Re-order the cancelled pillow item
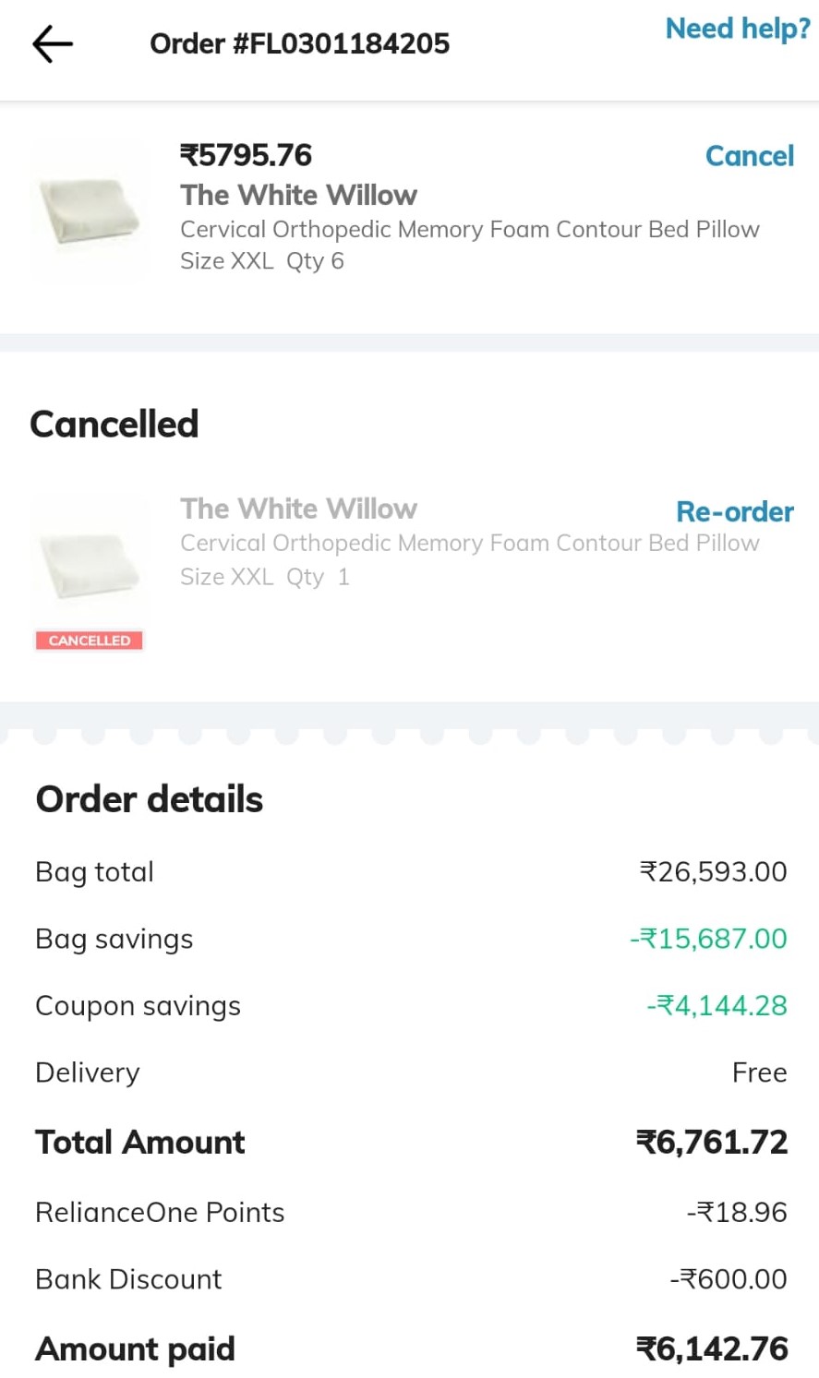The width and height of the screenshot is (819, 1378). [x=734, y=511]
